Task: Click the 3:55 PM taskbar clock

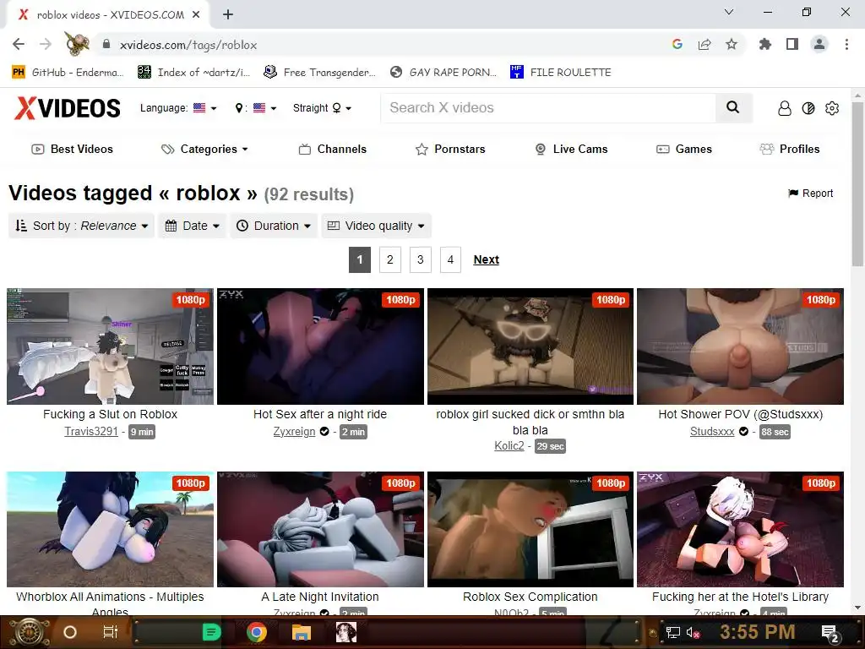Action: 758,631
